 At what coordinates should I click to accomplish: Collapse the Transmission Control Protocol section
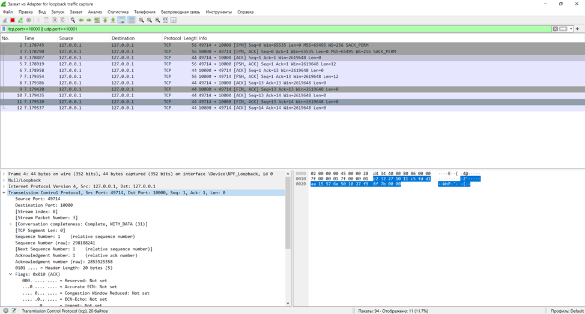(x=4, y=193)
